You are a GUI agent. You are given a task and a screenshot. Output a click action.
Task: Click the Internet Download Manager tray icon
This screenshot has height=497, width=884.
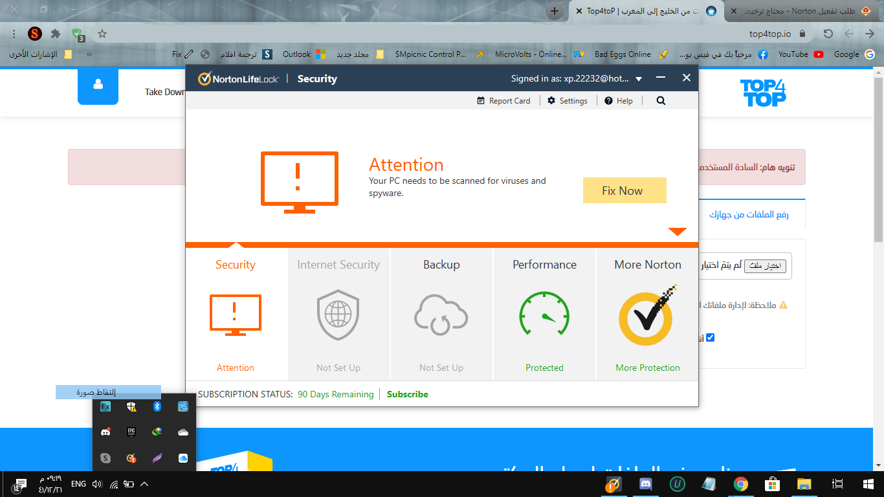click(x=157, y=432)
